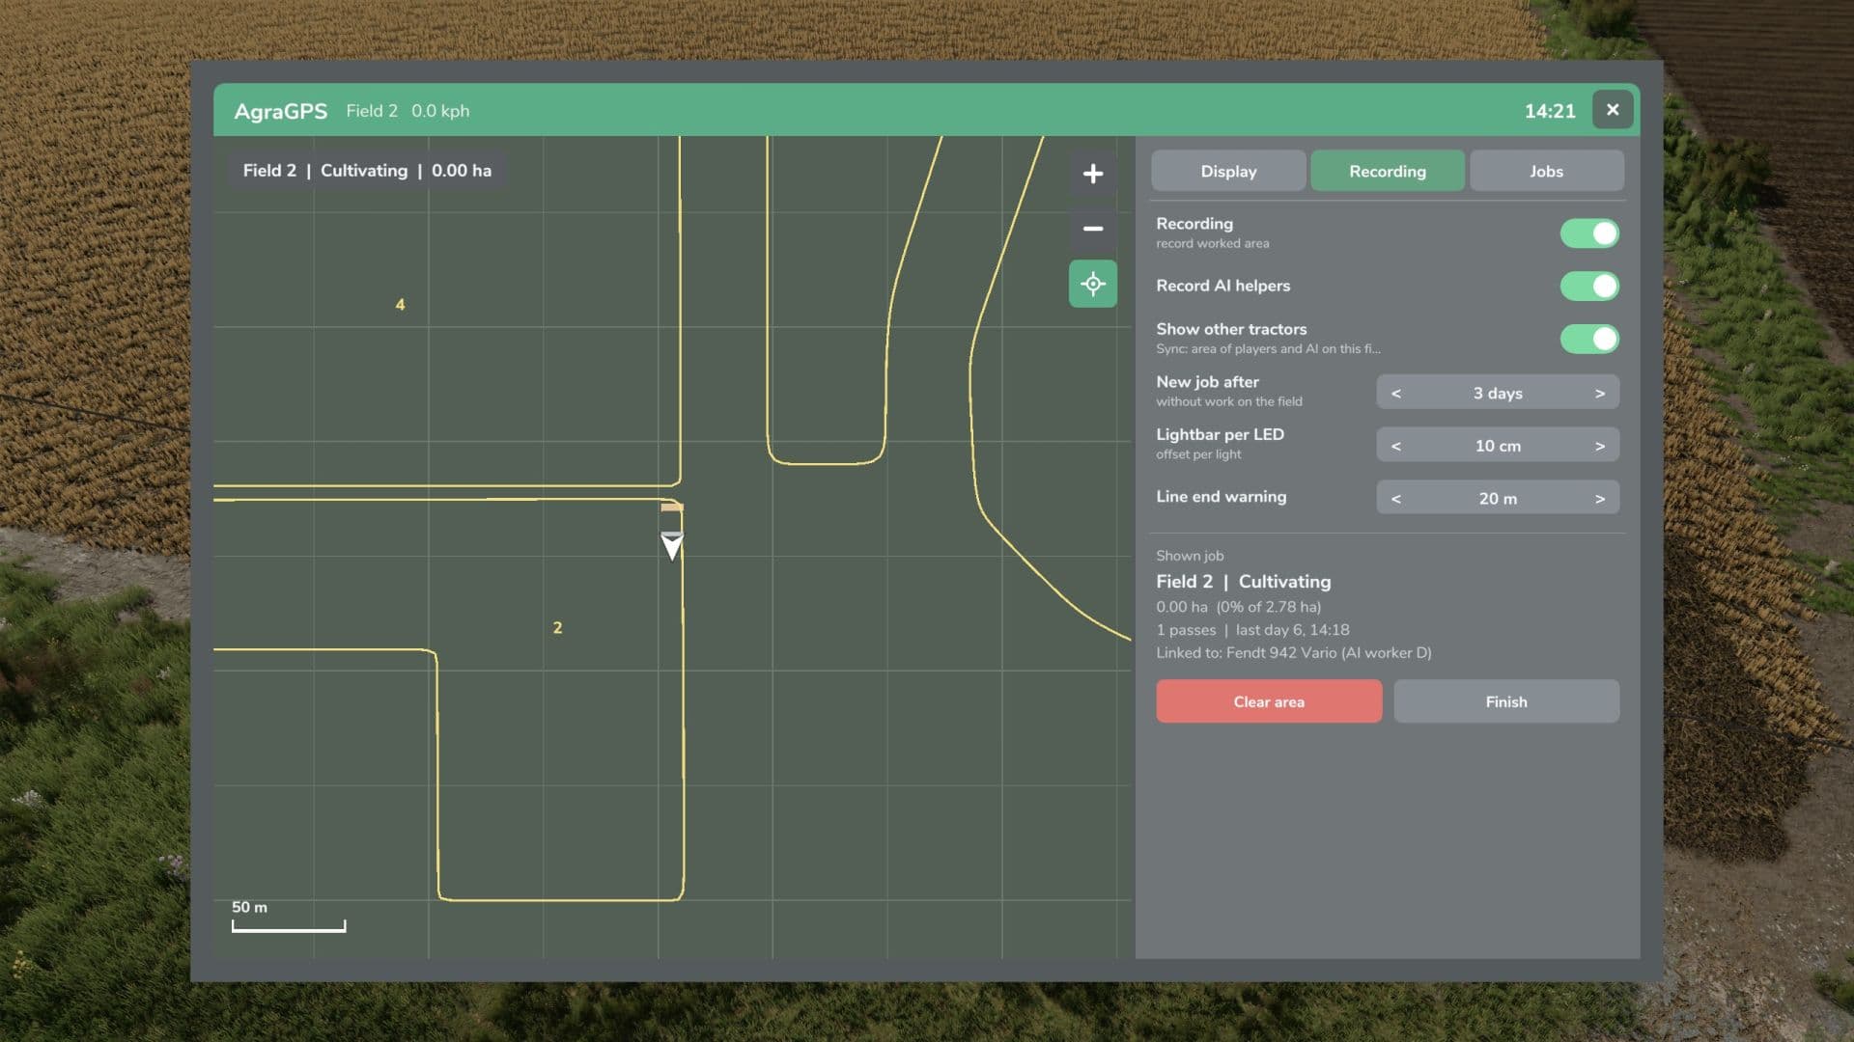Click the map job info label

[x=367, y=171]
